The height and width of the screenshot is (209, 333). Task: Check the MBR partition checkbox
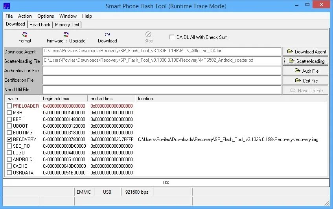(x=9, y=112)
